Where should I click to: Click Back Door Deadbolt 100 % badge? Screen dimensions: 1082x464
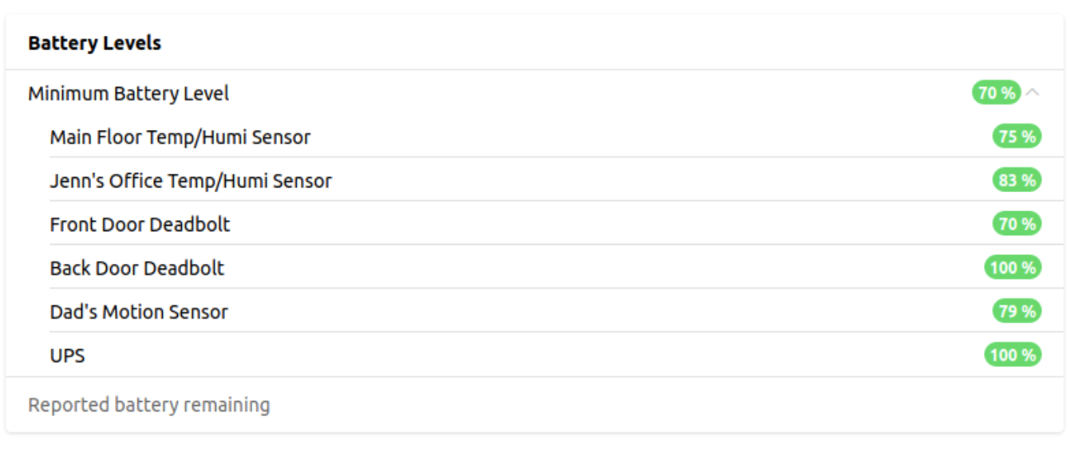1013,268
